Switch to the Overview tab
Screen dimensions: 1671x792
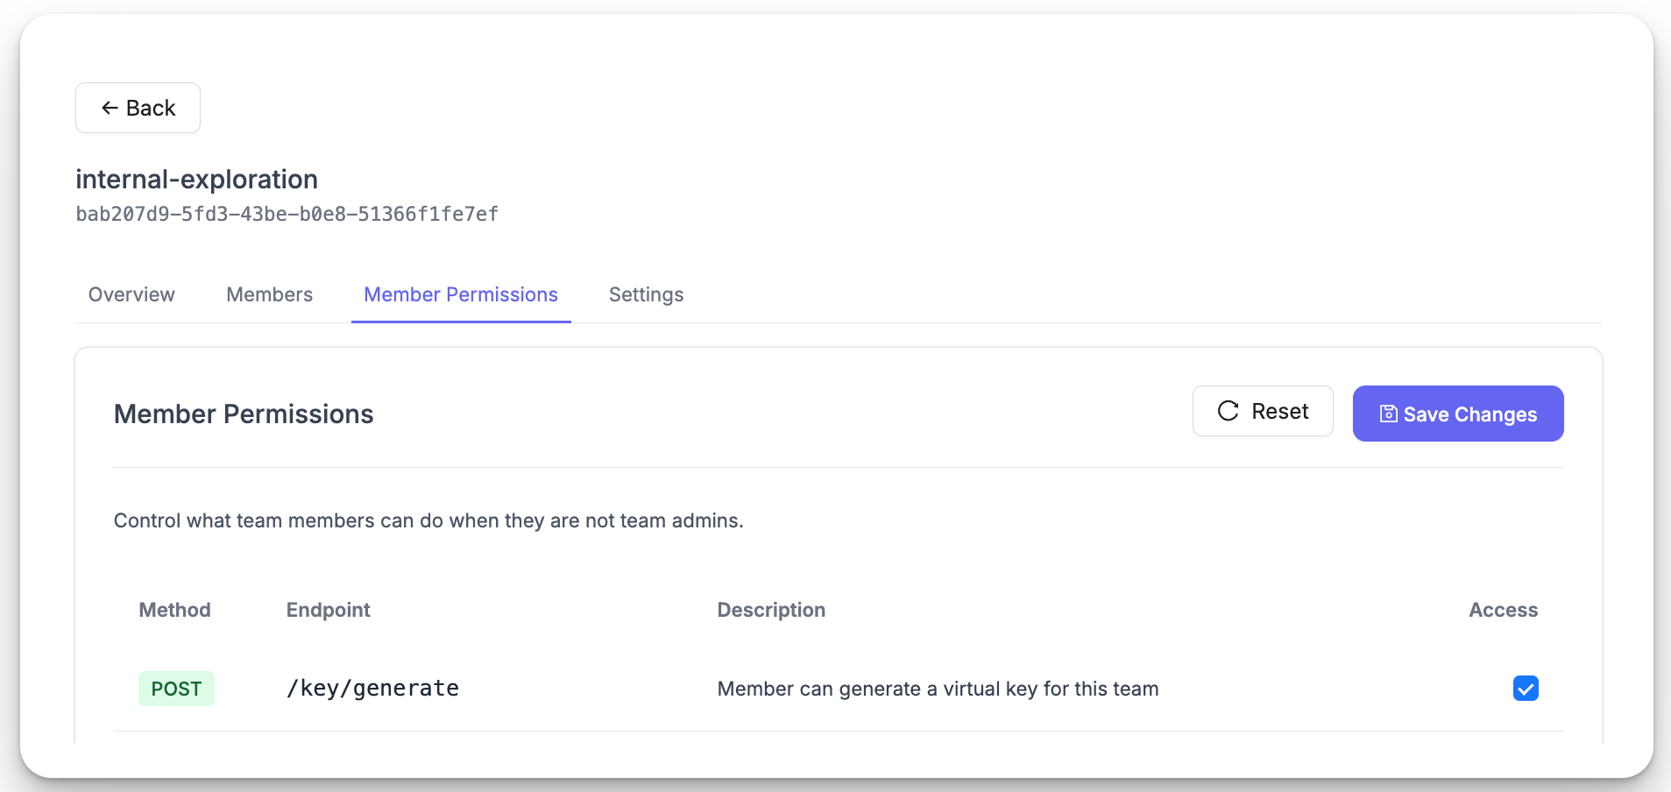tap(131, 294)
